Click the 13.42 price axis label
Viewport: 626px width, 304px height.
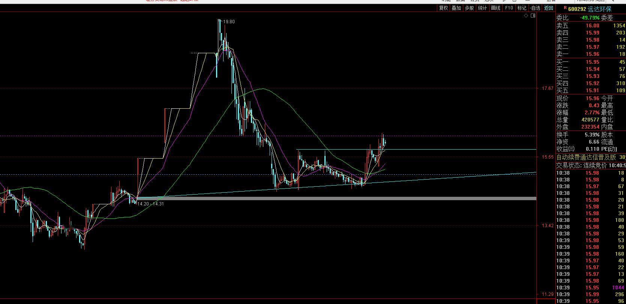548,226
